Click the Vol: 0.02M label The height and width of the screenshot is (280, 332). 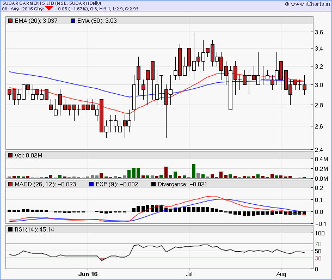[28, 155]
